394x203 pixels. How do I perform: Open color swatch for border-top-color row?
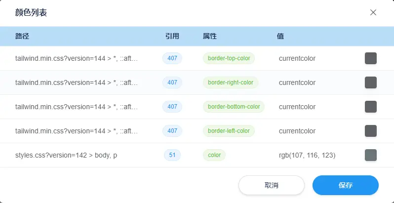coord(370,58)
